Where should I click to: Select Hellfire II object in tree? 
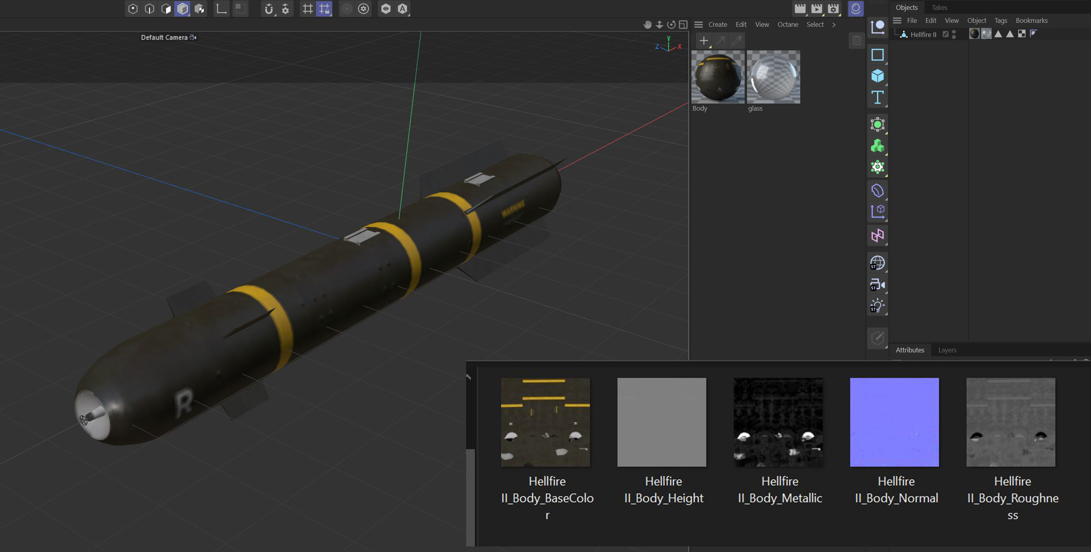coord(923,35)
